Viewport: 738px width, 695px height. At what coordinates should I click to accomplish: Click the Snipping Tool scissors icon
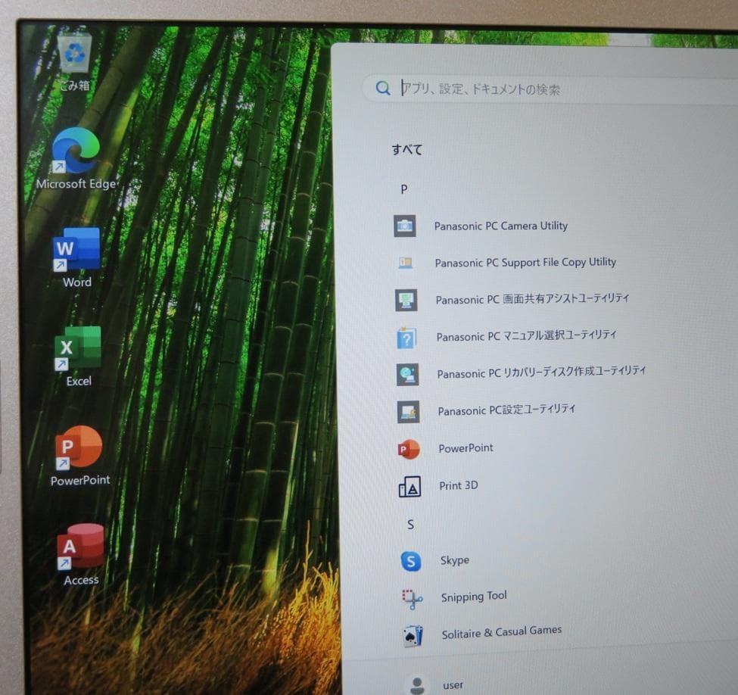(x=412, y=598)
